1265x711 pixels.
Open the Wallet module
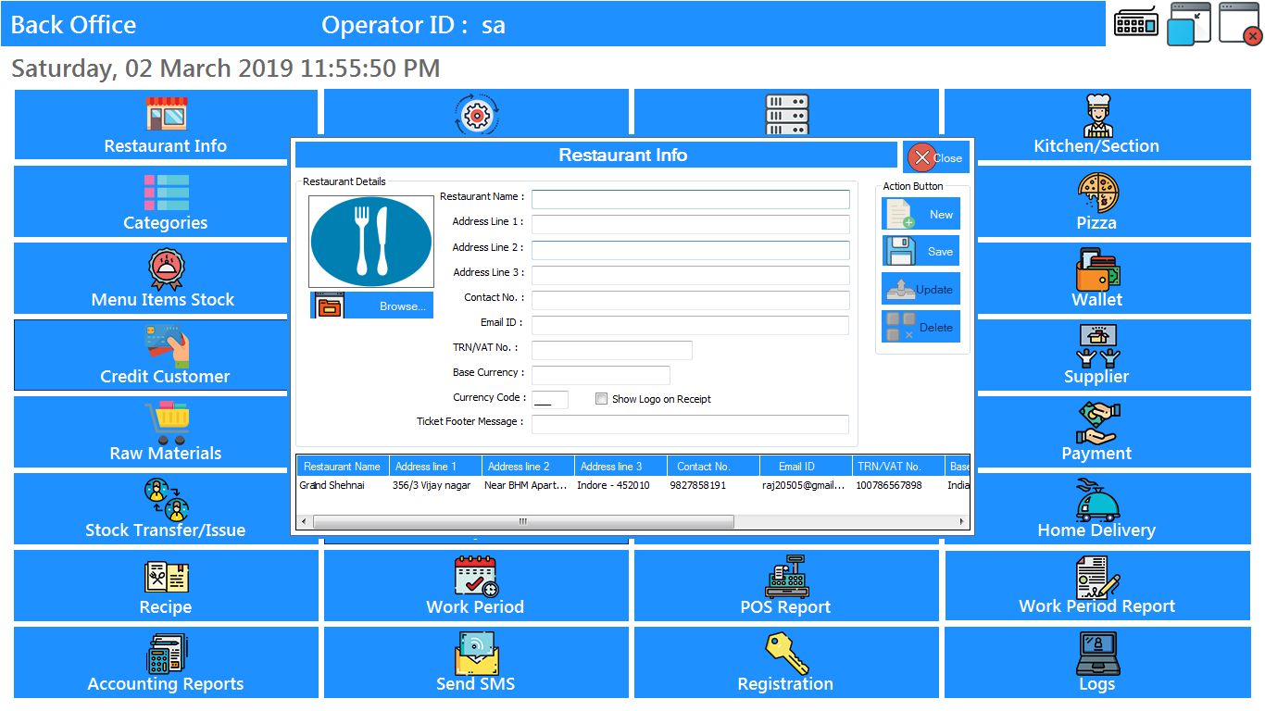coord(1096,279)
